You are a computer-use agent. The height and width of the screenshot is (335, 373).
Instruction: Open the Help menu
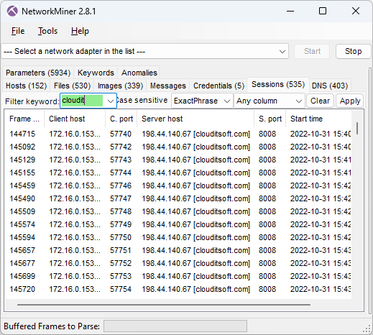[x=80, y=31]
